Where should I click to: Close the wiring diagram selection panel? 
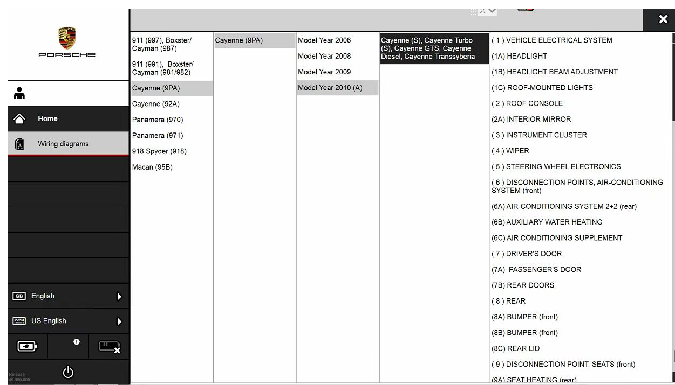tap(663, 20)
